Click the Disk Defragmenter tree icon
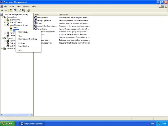The height and width of the screenshot is (126, 168). (8, 43)
